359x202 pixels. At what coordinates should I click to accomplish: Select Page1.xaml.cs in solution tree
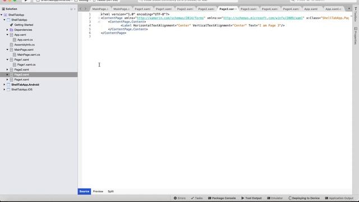coord(26,65)
